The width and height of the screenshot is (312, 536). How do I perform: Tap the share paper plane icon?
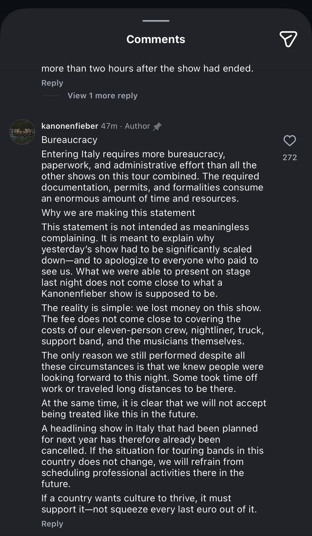[288, 39]
